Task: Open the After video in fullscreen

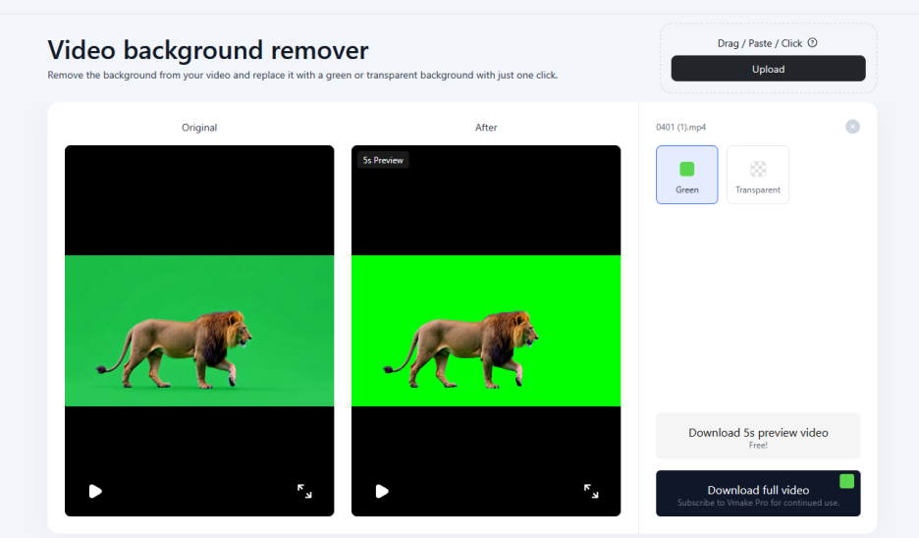Action: coord(591,491)
